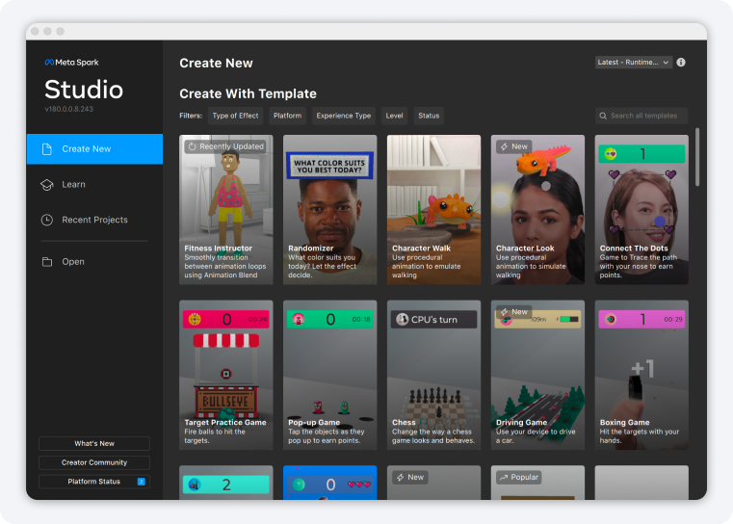Open the Platform filter dropdown
The height and width of the screenshot is (524, 733).
tap(287, 116)
